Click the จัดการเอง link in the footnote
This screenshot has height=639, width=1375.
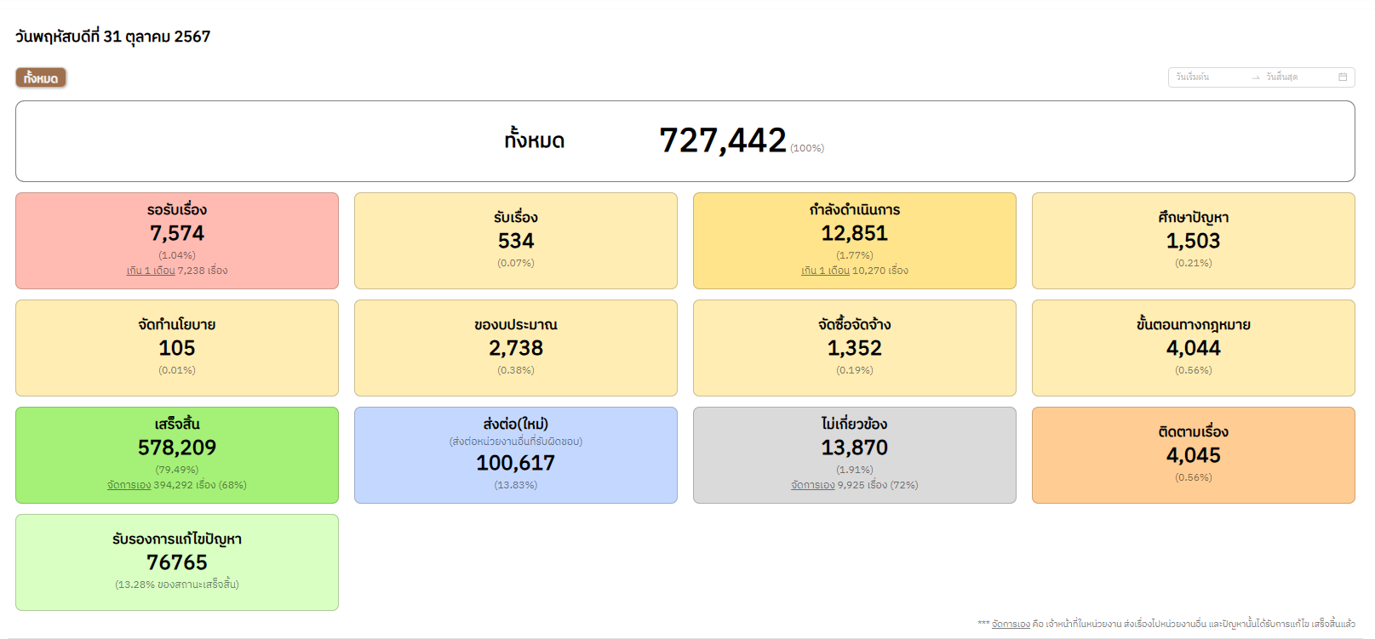point(1011,625)
